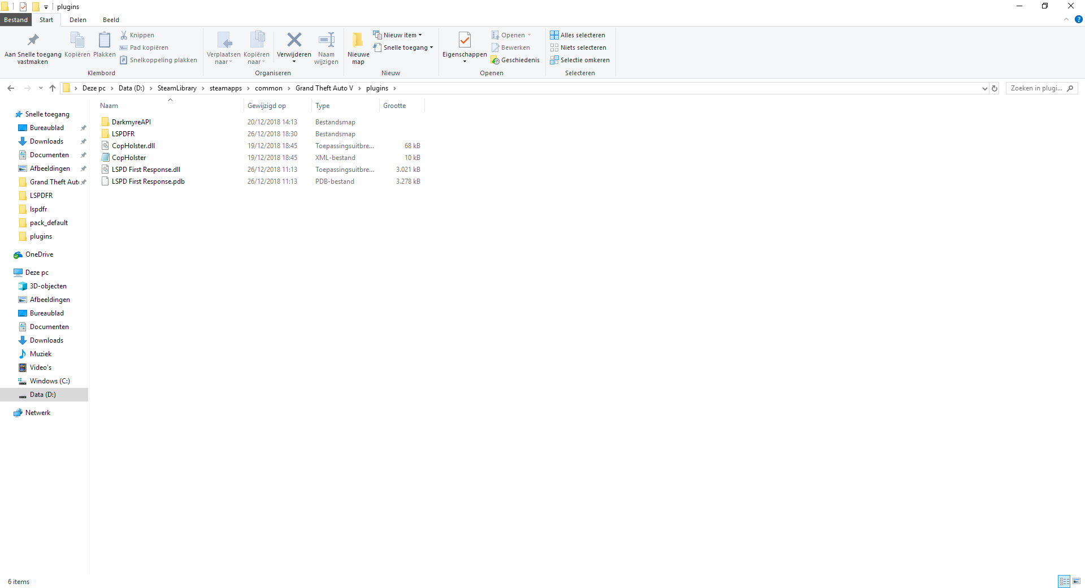Open the Bestand menu

pos(16,20)
